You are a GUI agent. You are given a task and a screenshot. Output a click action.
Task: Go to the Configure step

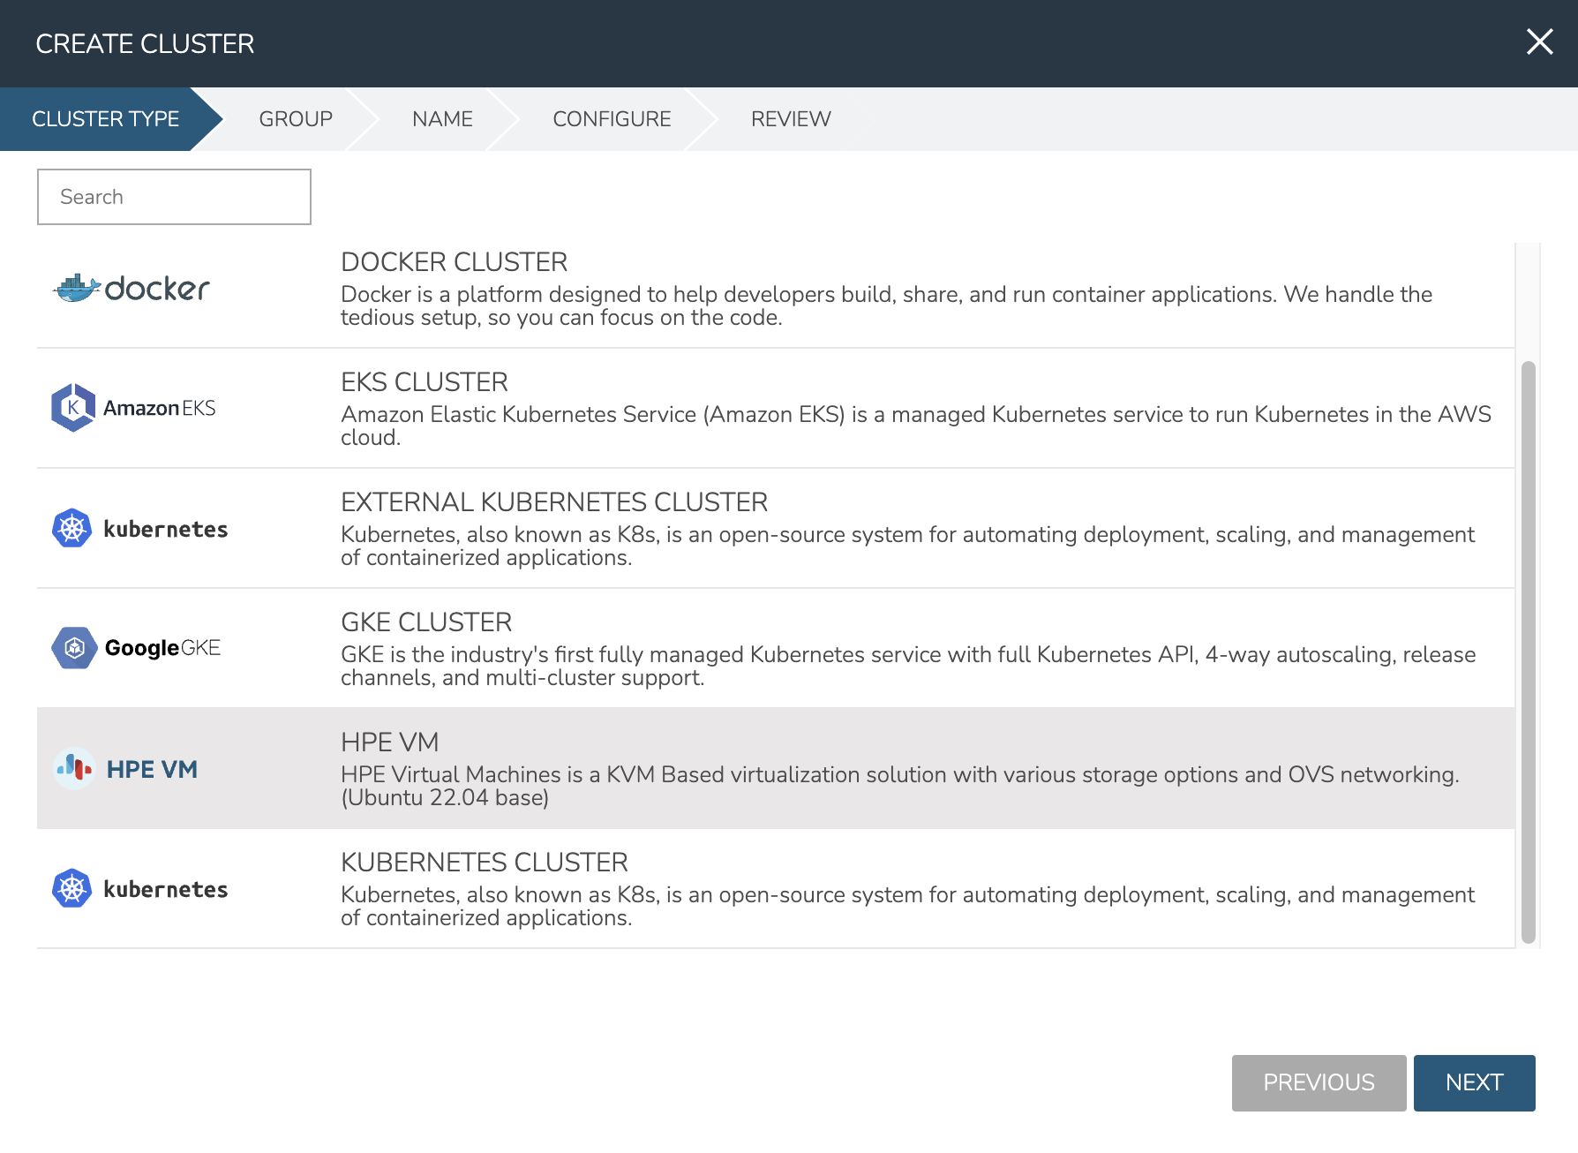click(x=612, y=119)
